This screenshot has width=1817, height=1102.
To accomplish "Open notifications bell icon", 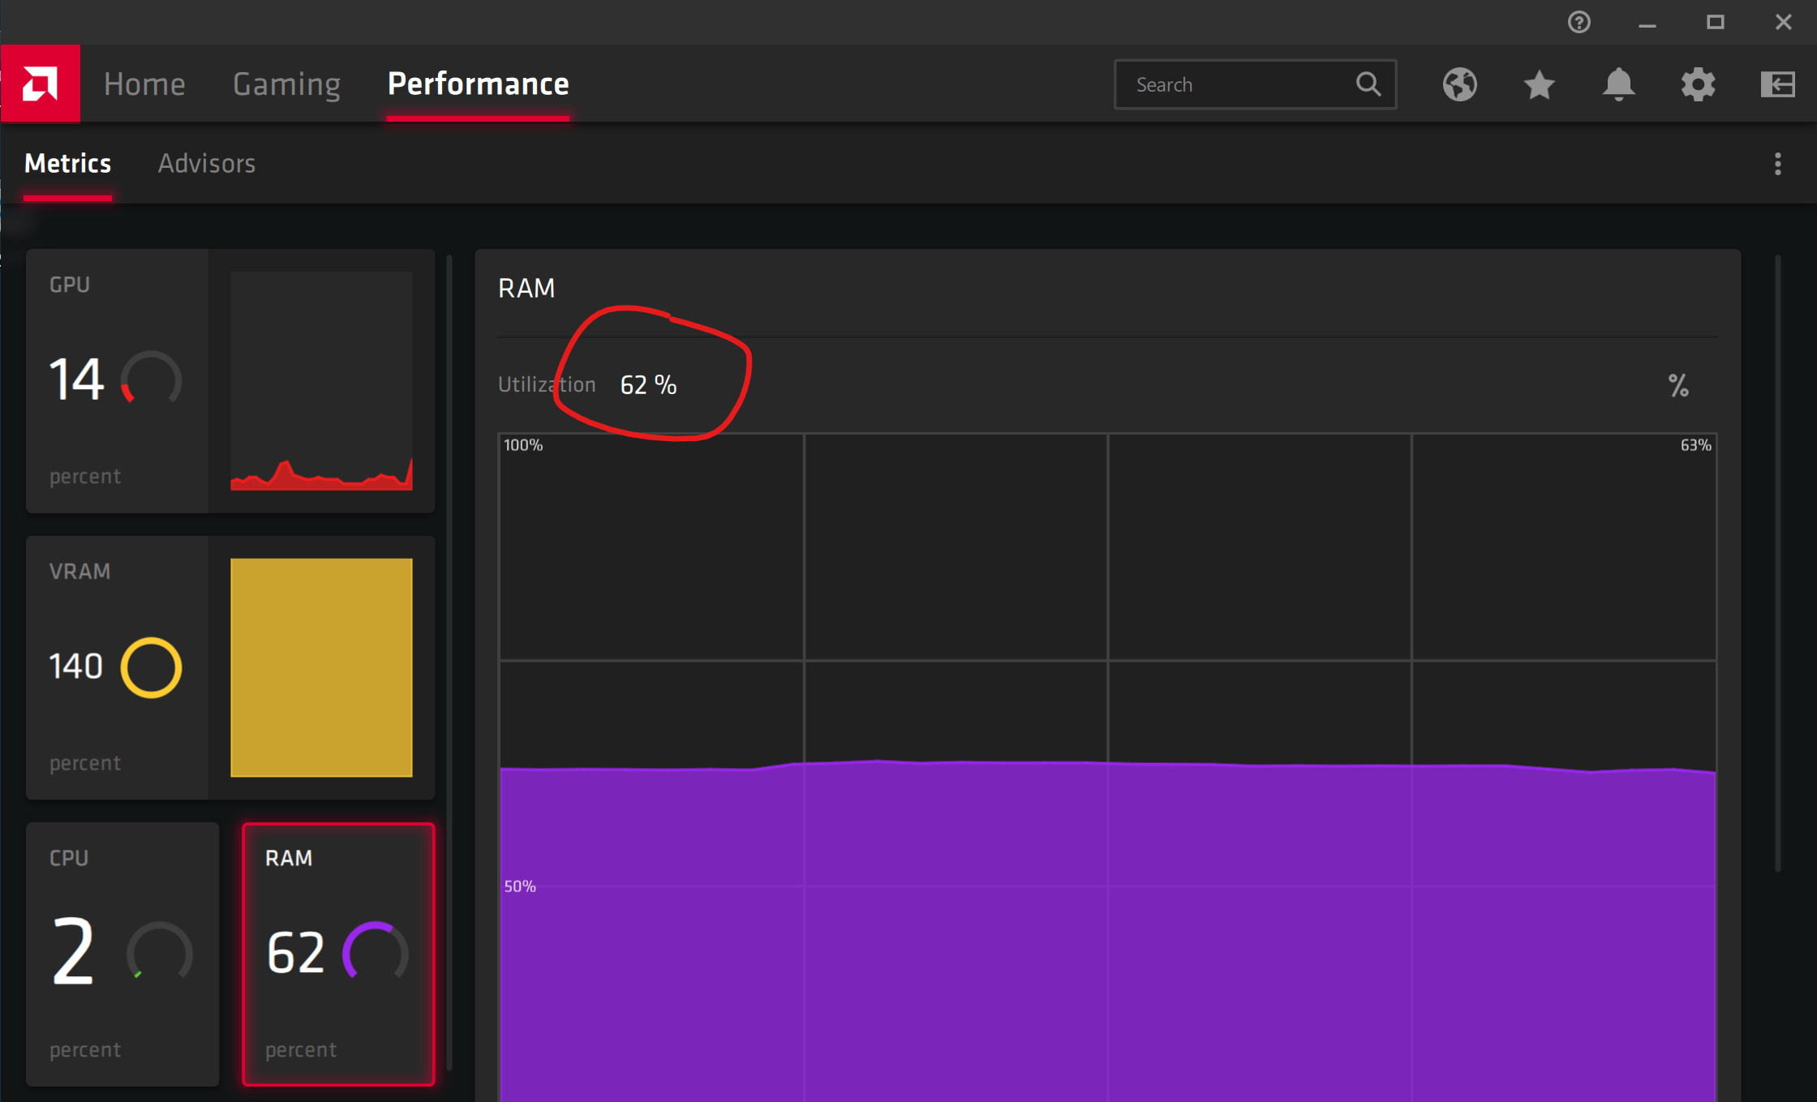I will pyautogui.click(x=1618, y=84).
